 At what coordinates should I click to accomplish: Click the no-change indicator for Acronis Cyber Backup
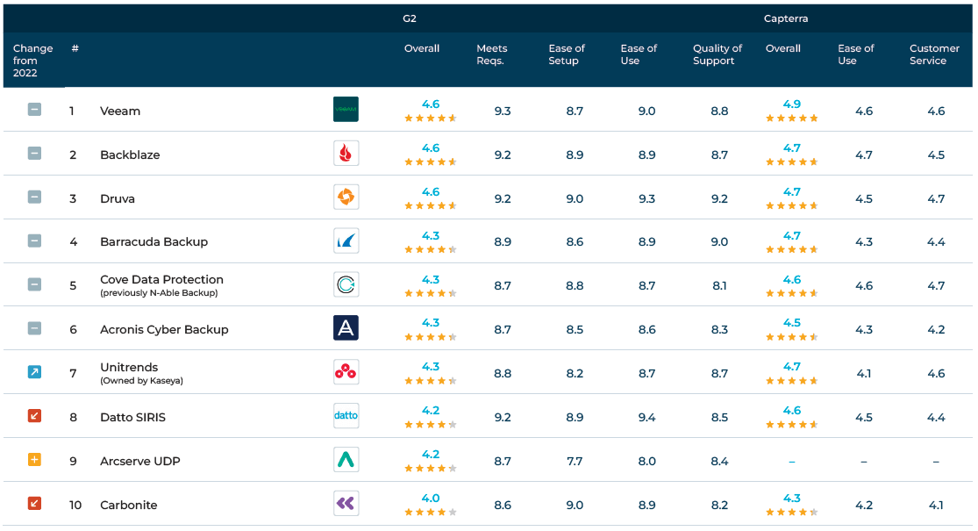(34, 328)
